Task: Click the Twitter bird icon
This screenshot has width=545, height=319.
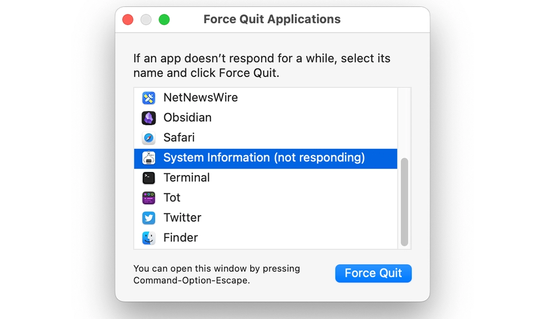Action: tap(149, 217)
